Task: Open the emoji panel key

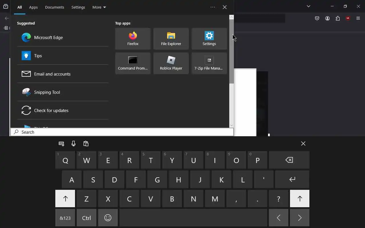Action: [108, 218]
